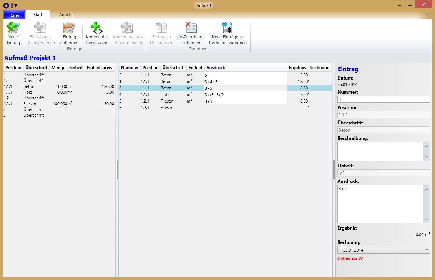Screen dimensions: 435x280
Task: Click Eintrag aus LV übernehmen icon
Action: (x=40, y=28)
